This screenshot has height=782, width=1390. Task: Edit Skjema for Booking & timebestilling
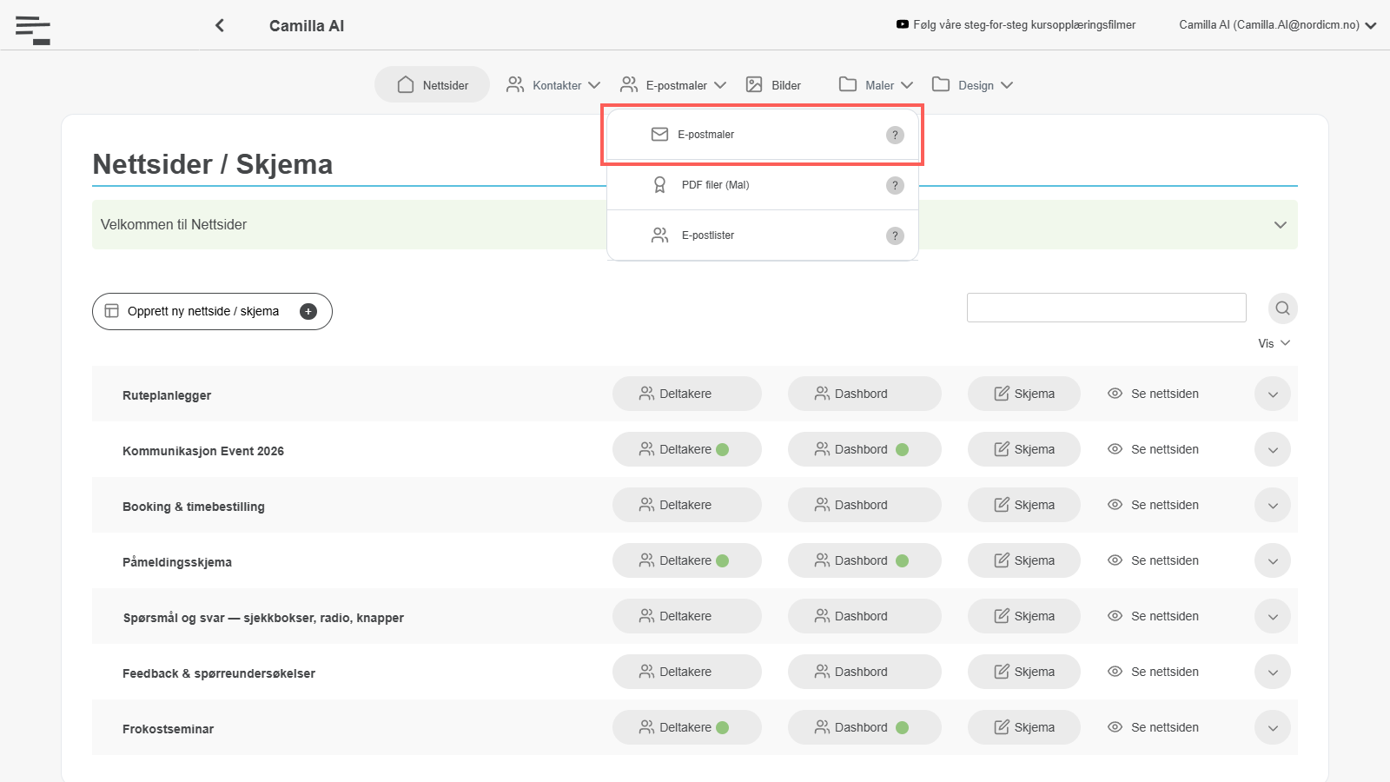(x=1024, y=505)
